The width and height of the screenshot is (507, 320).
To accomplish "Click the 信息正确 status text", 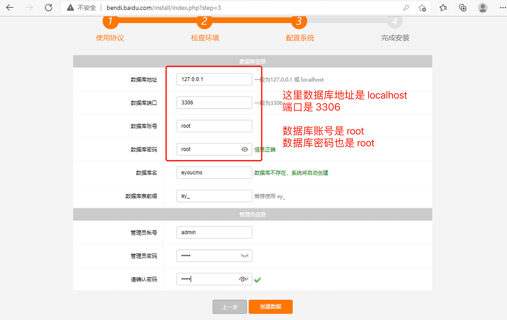I will click(x=265, y=149).
